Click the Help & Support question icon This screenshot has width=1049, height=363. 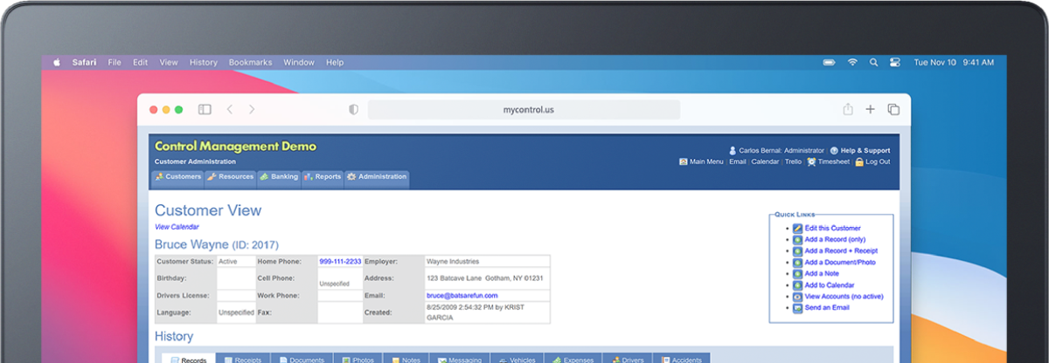coord(834,151)
